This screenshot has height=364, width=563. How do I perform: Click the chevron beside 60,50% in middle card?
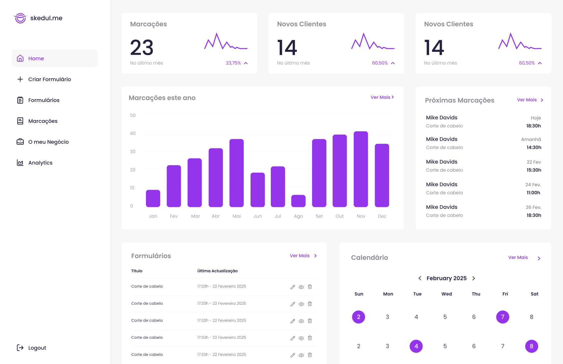[393, 63]
